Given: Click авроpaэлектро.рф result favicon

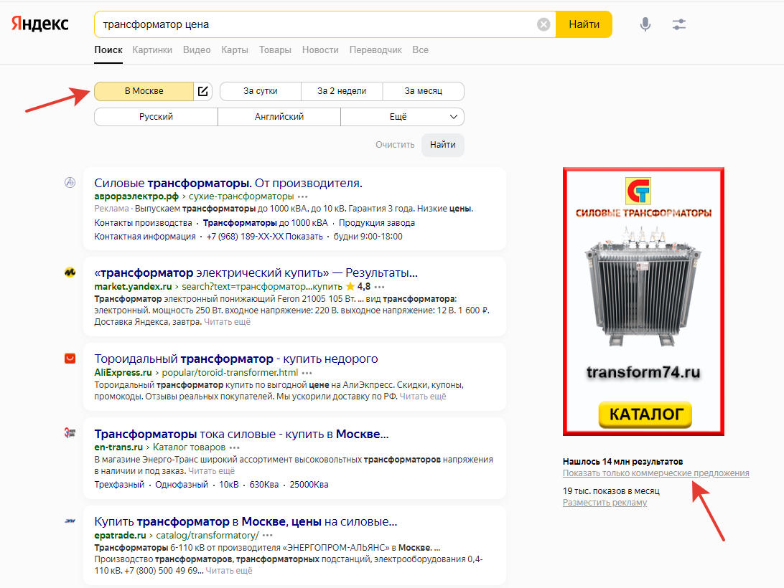Looking at the screenshot, I should click(x=70, y=183).
